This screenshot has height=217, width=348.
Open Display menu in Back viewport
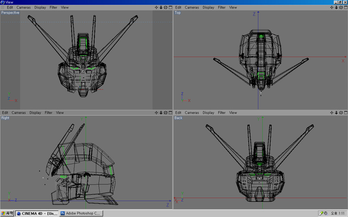tap(208, 113)
